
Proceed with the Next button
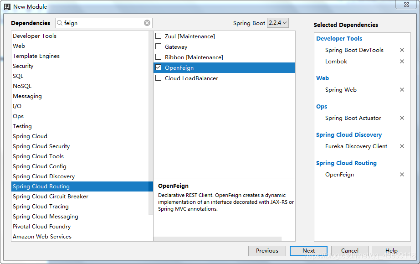pyautogui.click(x=308, y=251)
